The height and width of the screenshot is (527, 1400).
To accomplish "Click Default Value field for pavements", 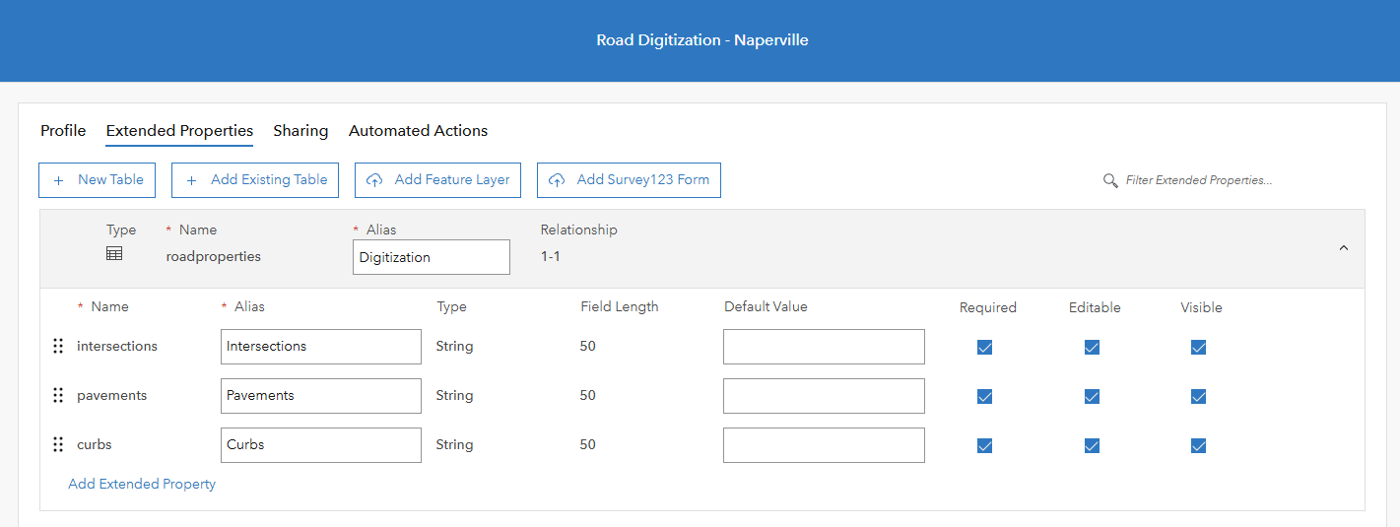I will click(x=824, y=396).
